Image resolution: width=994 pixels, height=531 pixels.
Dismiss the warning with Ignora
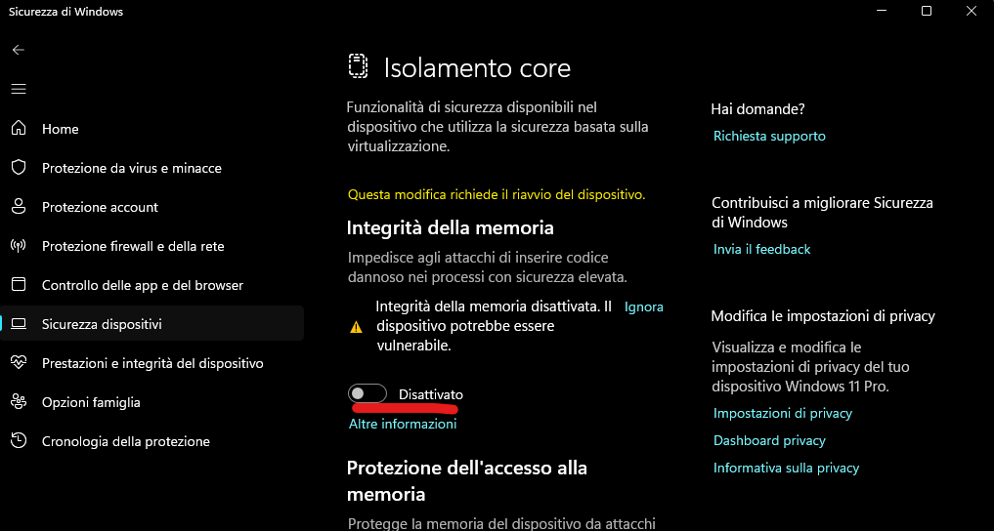643,306
